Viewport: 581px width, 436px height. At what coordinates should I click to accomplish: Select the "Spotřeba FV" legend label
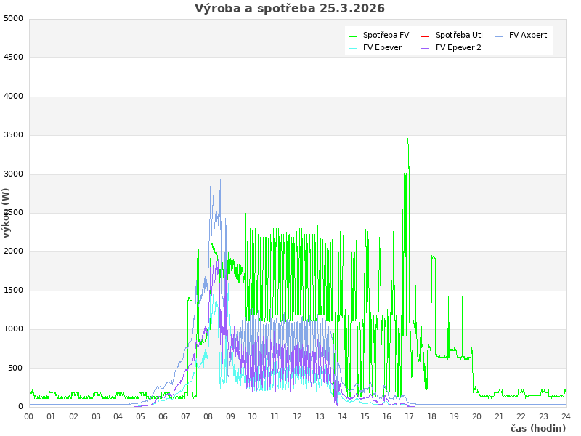coord(386,36)
